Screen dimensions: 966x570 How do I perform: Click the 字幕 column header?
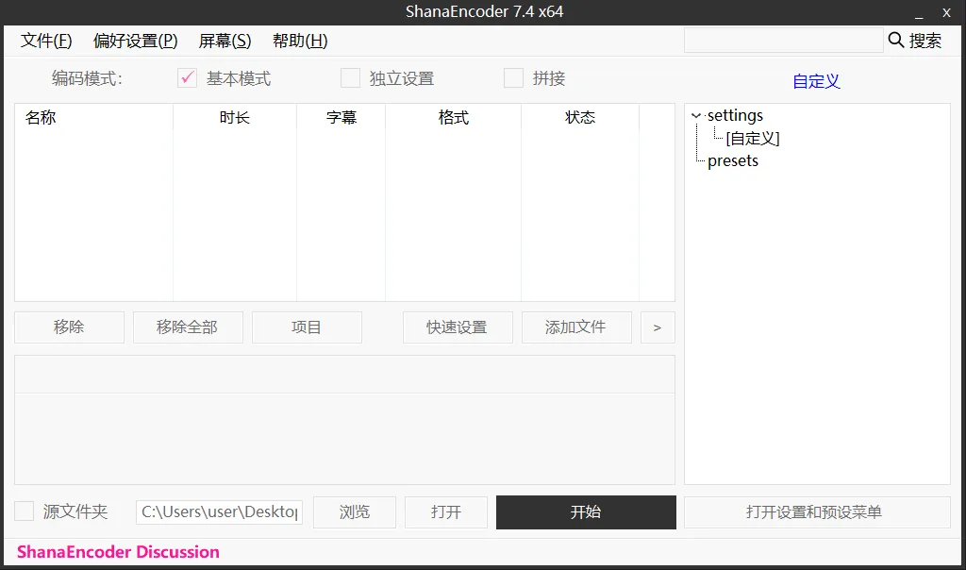pos(341,117)
